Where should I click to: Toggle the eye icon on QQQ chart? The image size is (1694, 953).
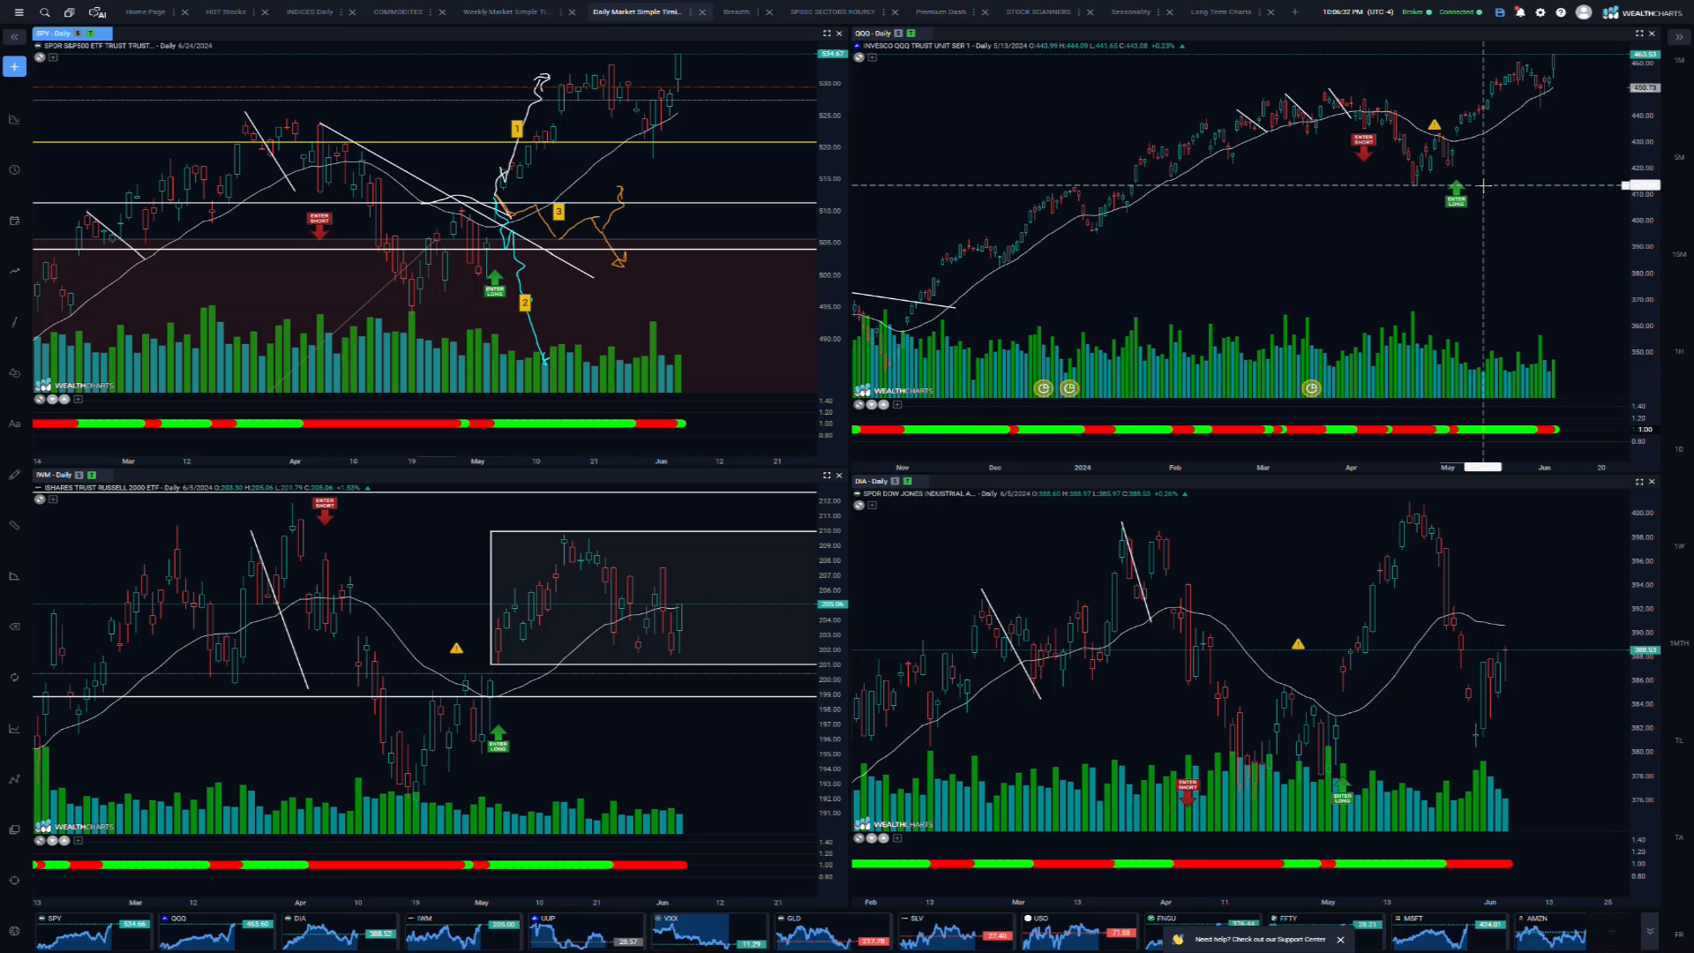(858, 57)
